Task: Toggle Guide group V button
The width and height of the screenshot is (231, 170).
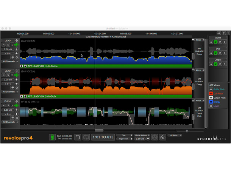Action: (215, 42)
